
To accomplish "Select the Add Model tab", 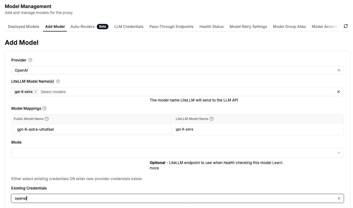I will click(x=55, y=27).
